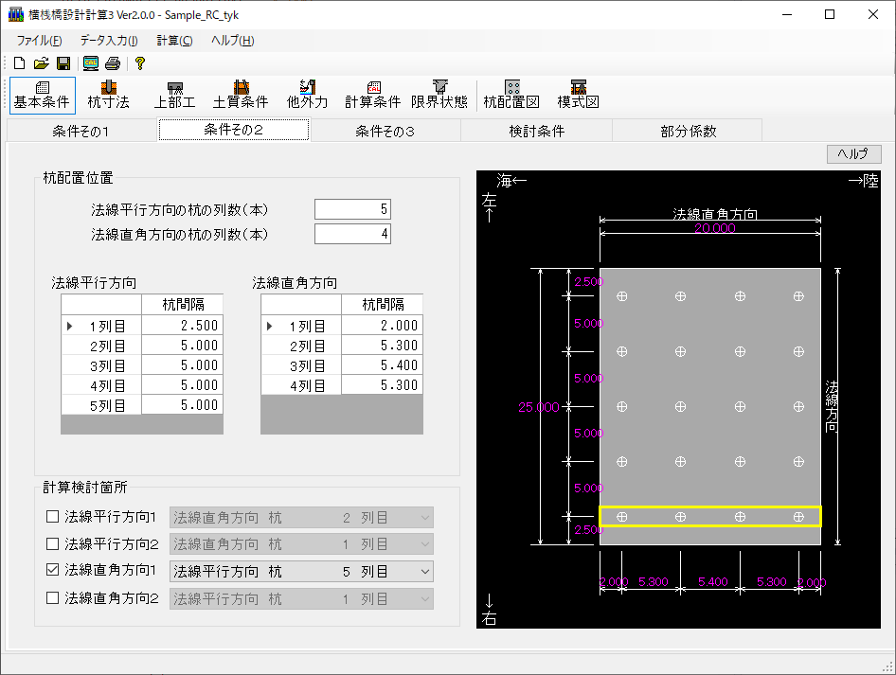Switch to the 条件その2 tab

(x=234, y=130)
